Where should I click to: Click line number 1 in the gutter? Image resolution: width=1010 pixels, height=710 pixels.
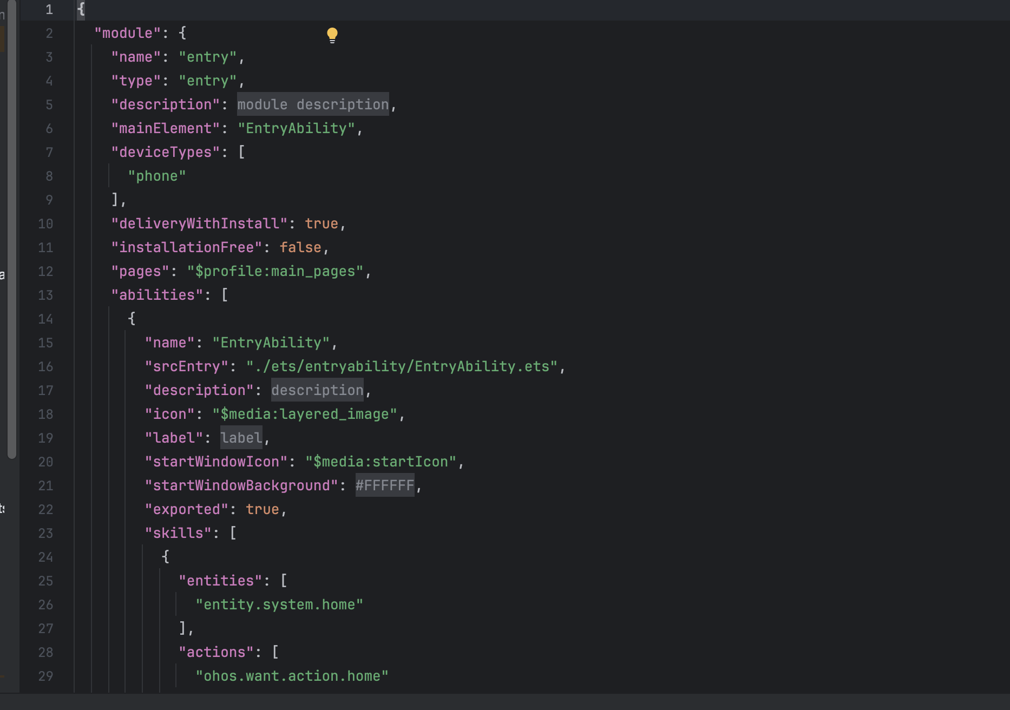[x=49, y=9]
